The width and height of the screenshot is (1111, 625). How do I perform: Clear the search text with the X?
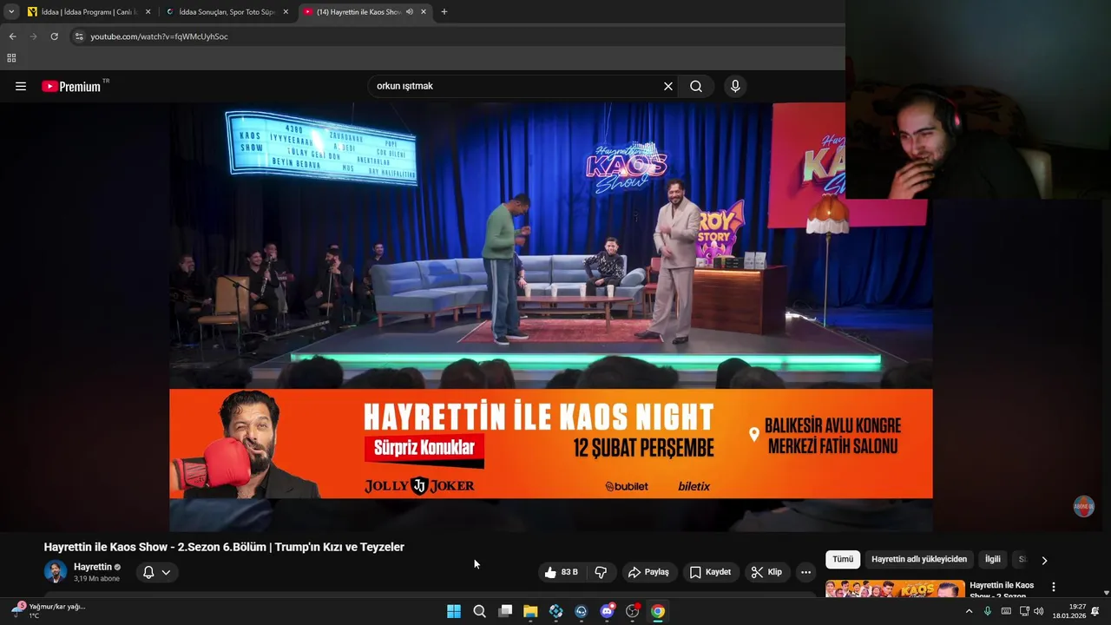[668, 86]
